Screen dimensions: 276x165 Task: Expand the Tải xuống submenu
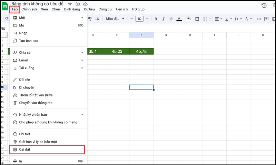(48, 68)
